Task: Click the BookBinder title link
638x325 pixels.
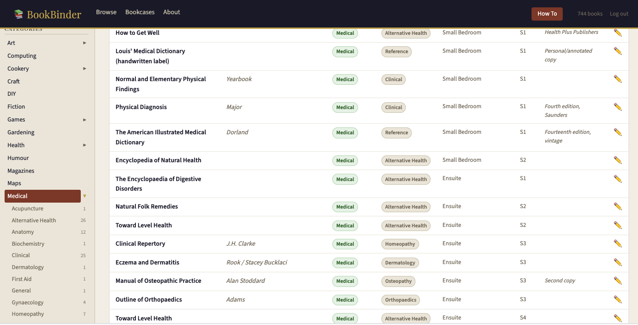Action: [x=54, y=14]
